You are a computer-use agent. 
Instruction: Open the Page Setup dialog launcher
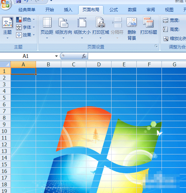point(156,46)
